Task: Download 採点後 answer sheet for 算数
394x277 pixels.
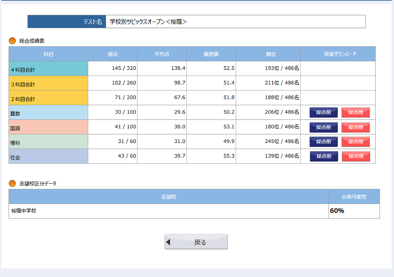Action: pyautogui.click(x=356, y=113)
